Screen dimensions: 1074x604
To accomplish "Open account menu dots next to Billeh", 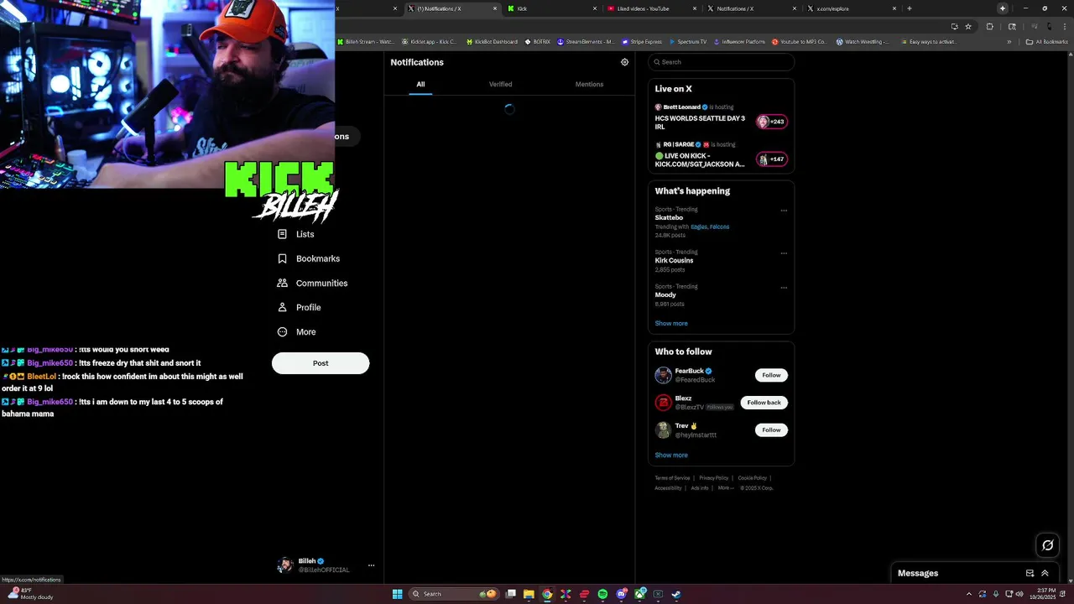I will click(371, 565).
